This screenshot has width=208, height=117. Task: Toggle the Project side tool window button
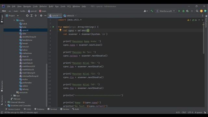coord(2,19)
